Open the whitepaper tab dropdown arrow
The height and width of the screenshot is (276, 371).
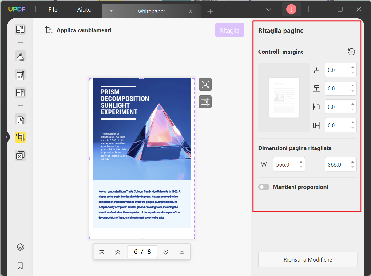pyautogui.click(x=111, y=11)
